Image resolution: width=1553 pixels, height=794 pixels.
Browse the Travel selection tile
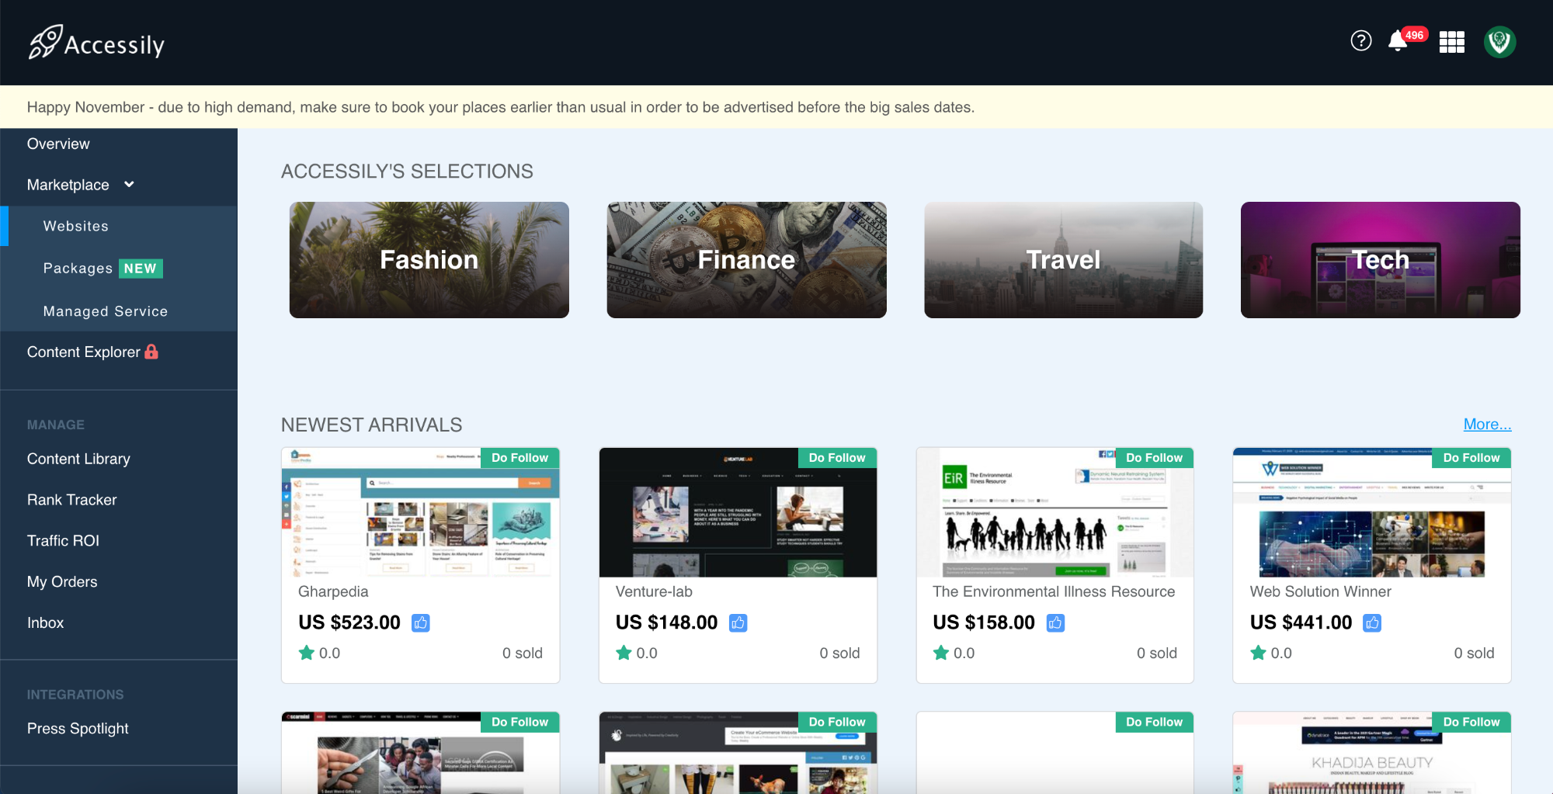click(1063, 260)
